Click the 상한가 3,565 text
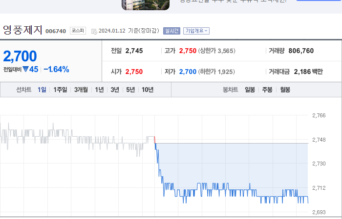The width and height of the screenshot is (342, 219). pyautogui.click(x=216, y=51)
